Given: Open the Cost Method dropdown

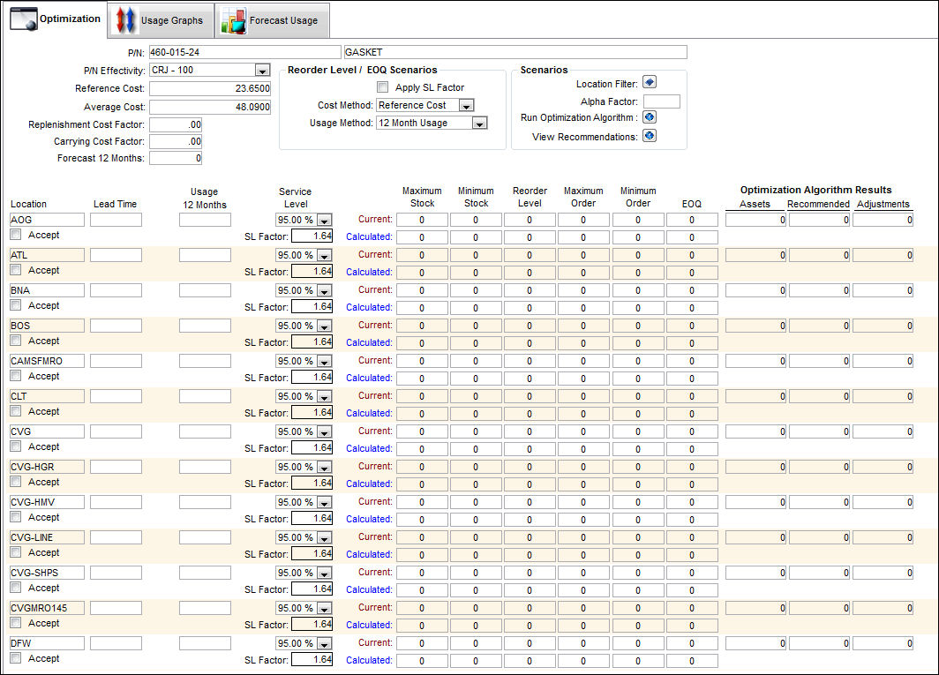Looking at the screenshot, I should 467,105.
